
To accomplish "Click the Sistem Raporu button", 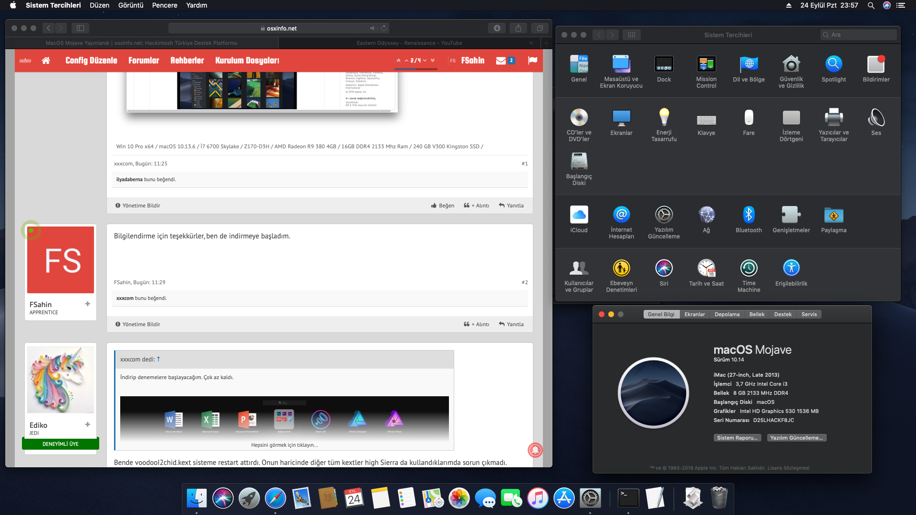I will tap(737, 438).
